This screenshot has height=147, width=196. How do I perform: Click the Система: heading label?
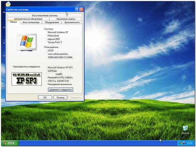(x=49, y=29)
